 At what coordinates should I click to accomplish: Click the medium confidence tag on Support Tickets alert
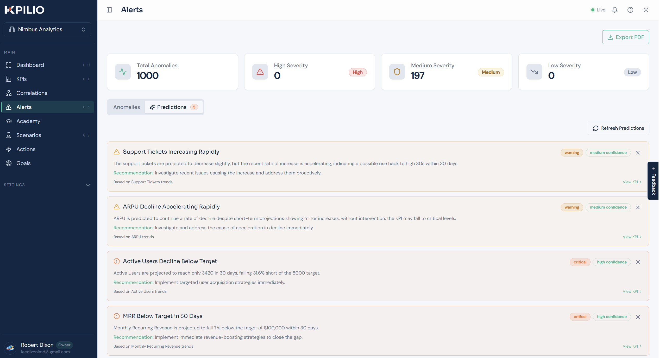pos(608,153)
